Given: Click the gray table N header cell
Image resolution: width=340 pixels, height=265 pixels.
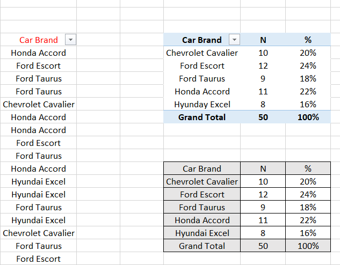Looking at the screenshot, I should pos(263,168).
